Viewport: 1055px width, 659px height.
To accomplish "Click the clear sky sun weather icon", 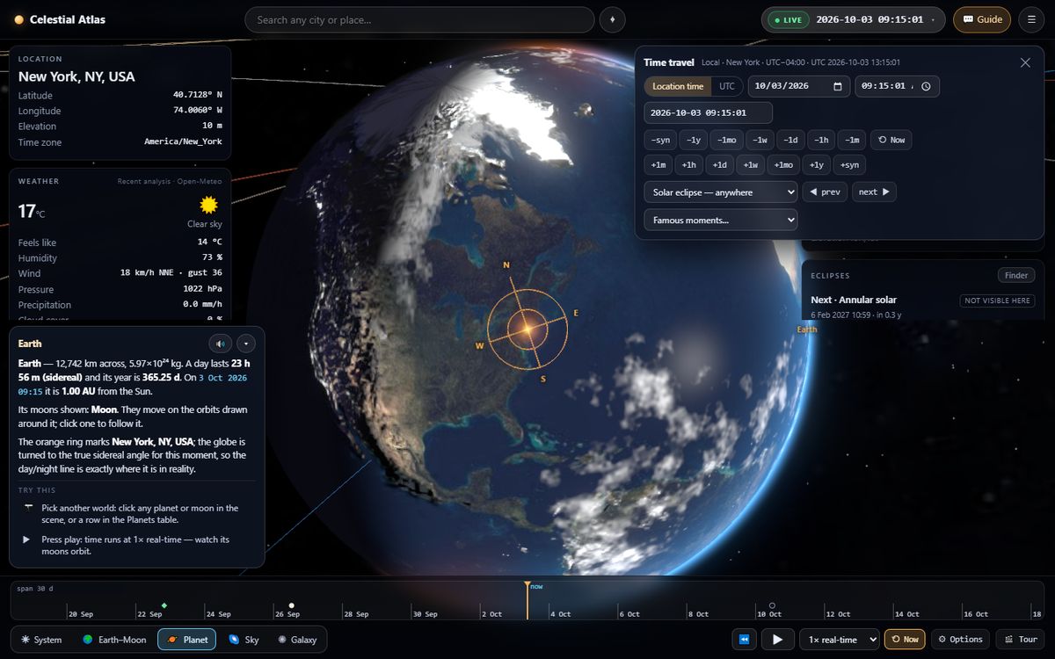I will [x=208, y=206].
